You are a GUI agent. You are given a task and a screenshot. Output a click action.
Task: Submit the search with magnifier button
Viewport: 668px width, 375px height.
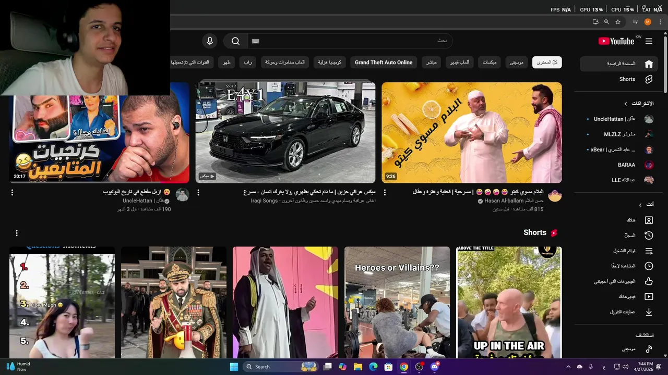235,41
